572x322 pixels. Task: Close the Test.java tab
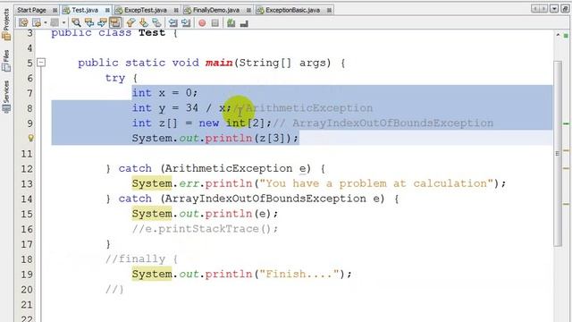click(x=107, y=10)
